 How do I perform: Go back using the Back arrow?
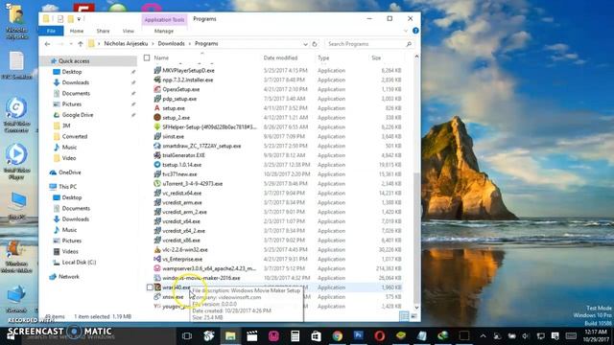[47, 44]
